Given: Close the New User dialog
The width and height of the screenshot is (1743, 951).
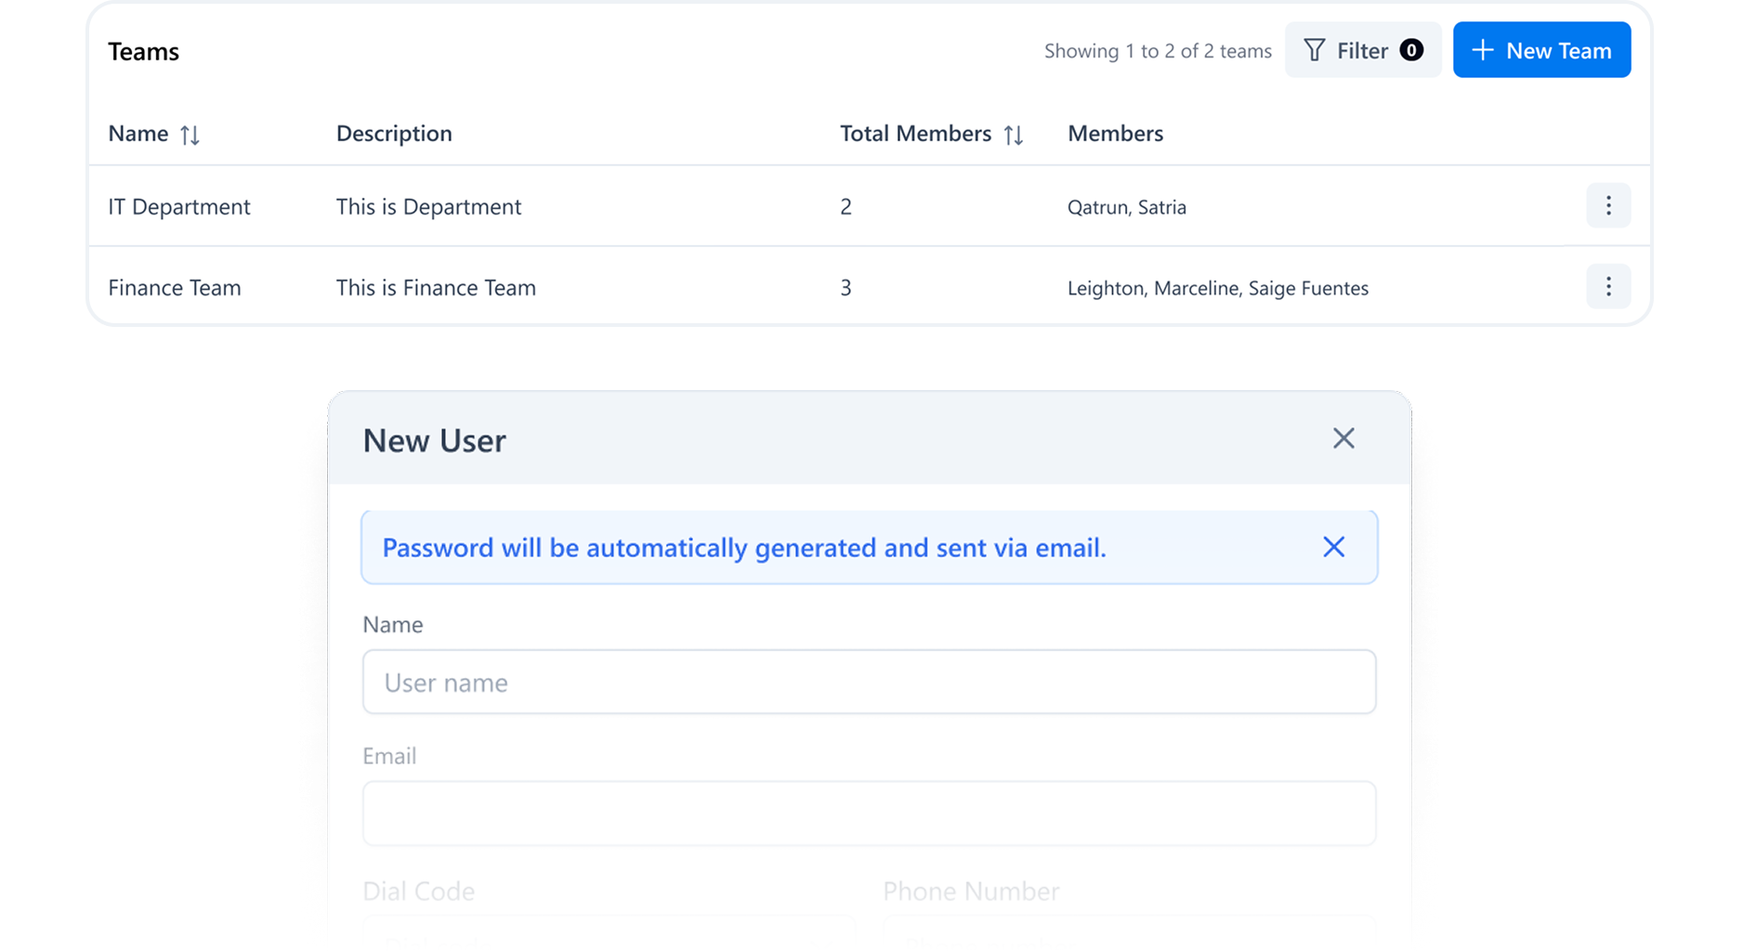Looking at the screenshot, I should 1343,438.
